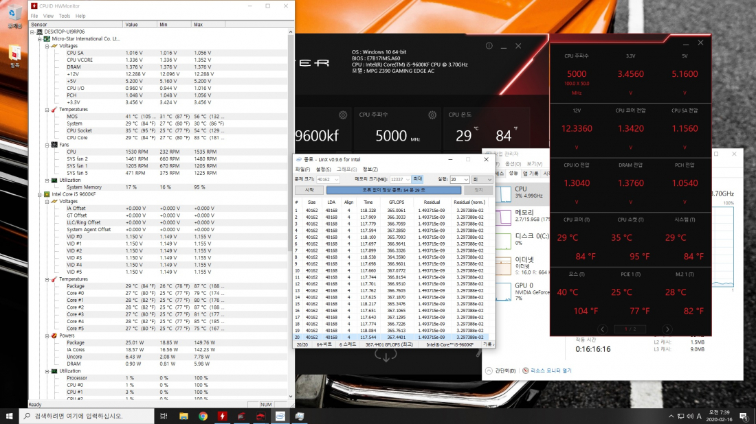The width and height of the screenshot is (756, 424).
Task: Select the CPU item in Task Manager sidebar
Action: 521,193
